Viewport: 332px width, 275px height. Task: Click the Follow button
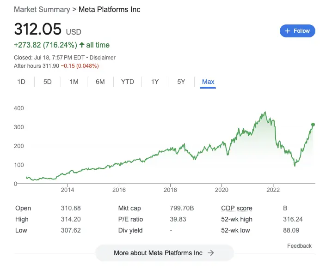click(x=297, y=31)
